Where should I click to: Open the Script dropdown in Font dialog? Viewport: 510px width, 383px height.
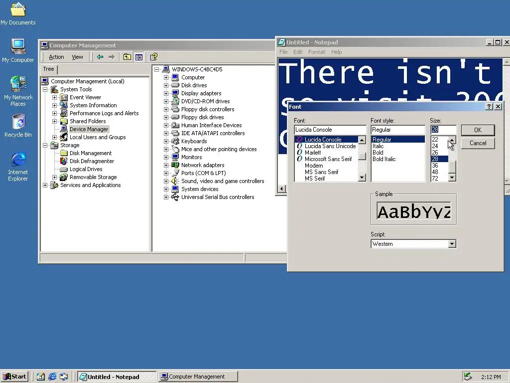(452, 244)
